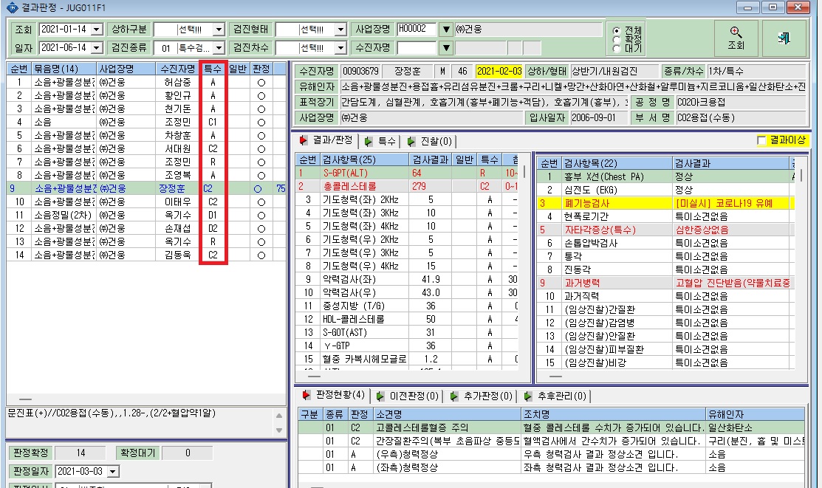Select patient row 허삼중 in list

coord(146,82)
